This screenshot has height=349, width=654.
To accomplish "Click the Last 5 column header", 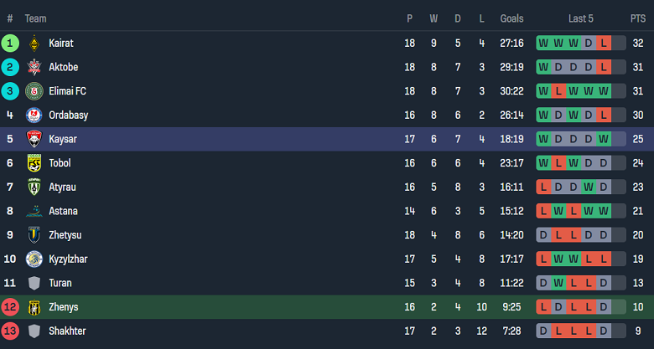I will point(581,18).
